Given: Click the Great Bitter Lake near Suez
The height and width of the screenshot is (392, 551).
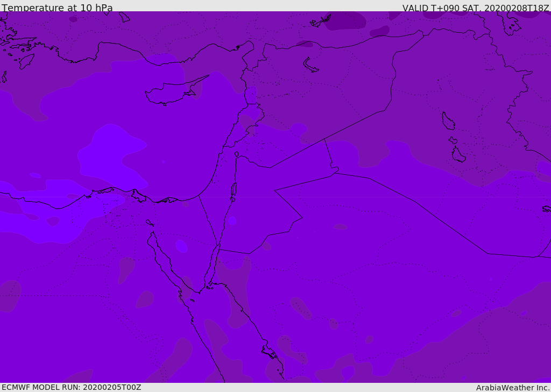Looking at the screenshot, I should 150,223.
